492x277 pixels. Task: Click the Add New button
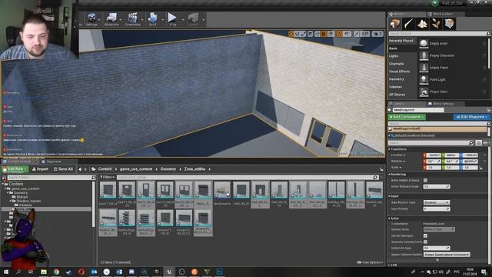(x=15, y=169)
